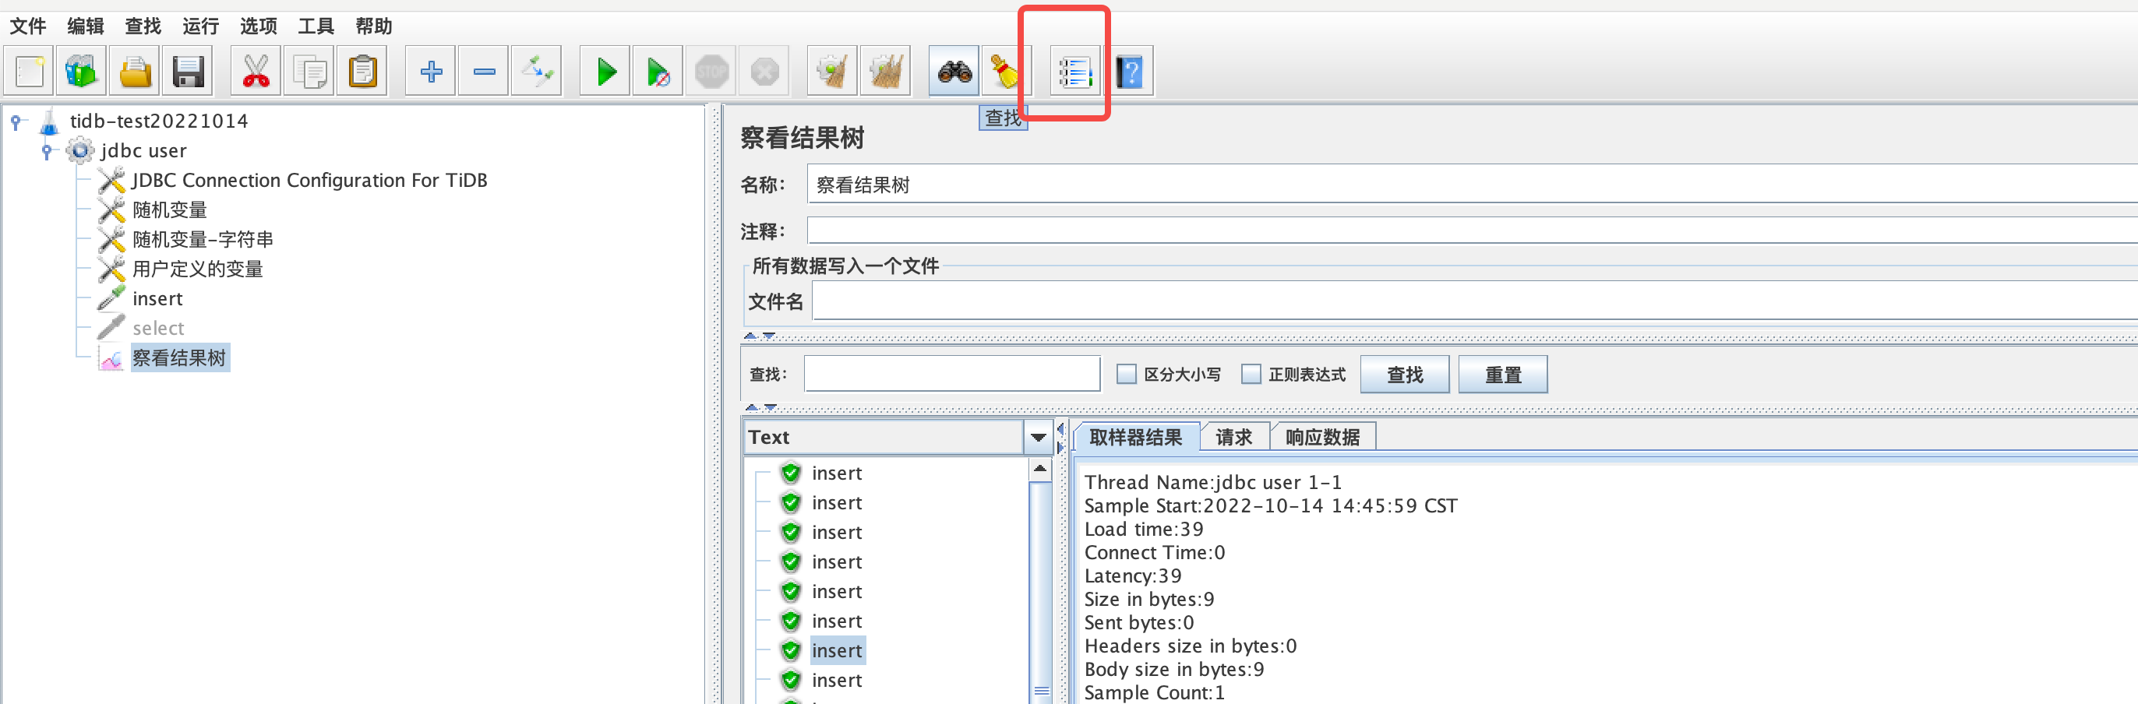Click the Shutdown icon in toolbar

tap(764, 72)
